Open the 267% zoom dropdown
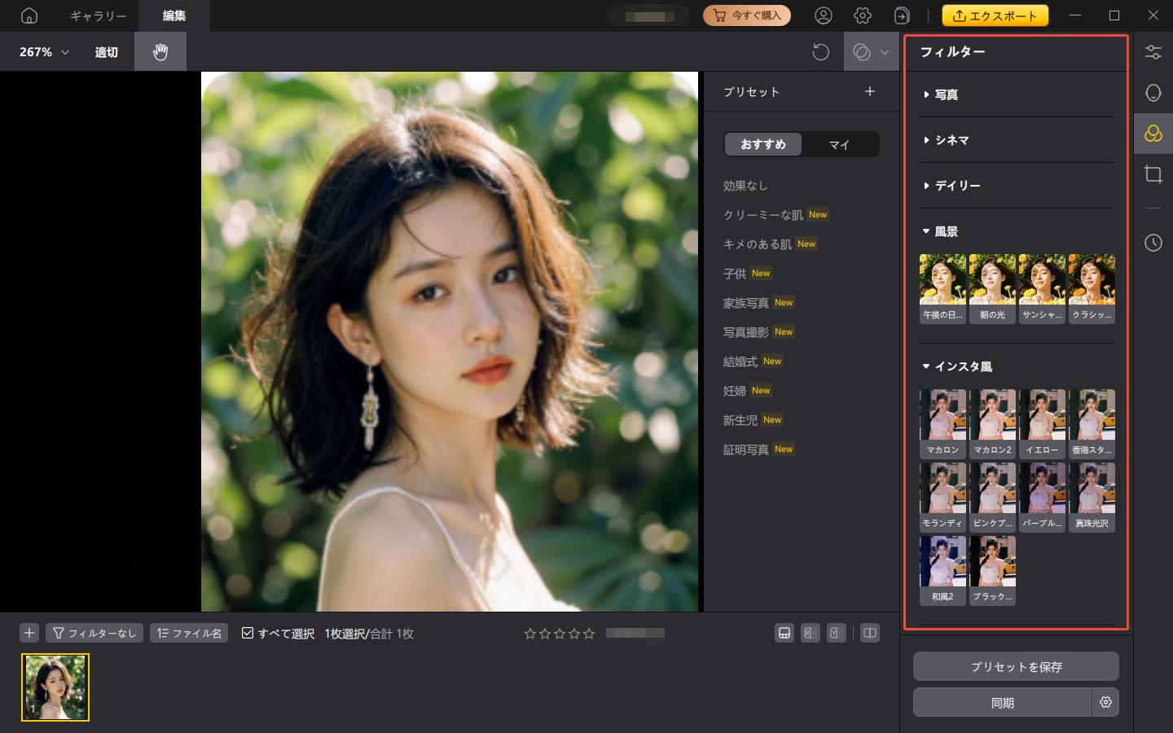Image resolution: width=1173 pixels, height=733 pixels. (44, 52)
